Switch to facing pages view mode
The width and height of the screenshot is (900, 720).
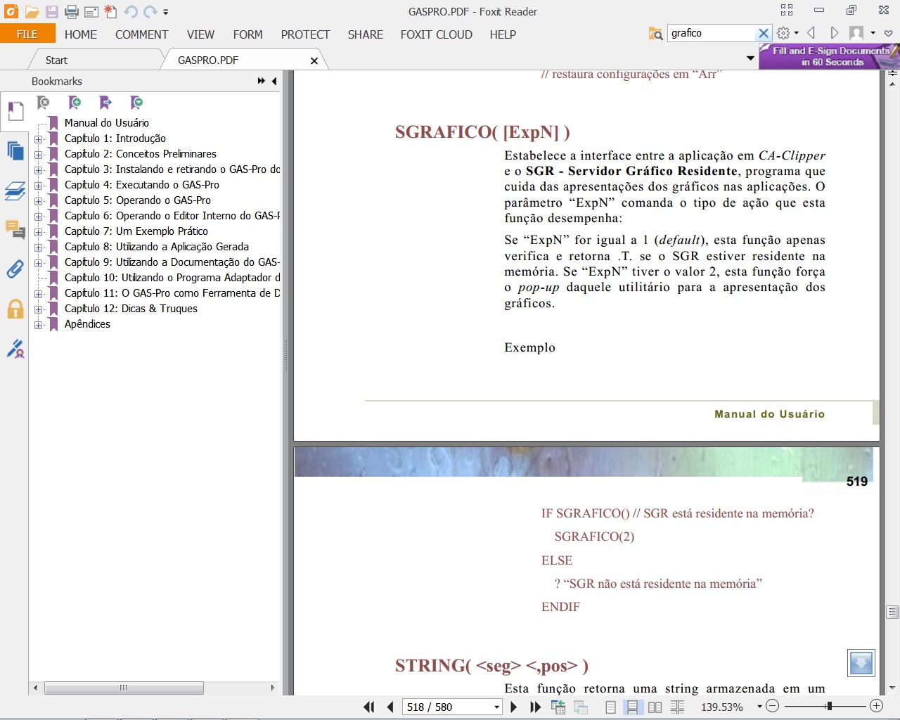pyautogui.click(x=655, y=707)
